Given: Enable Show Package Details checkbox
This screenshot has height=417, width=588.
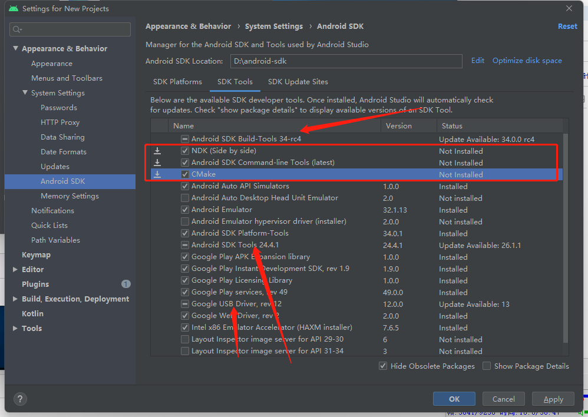Looking at the screenshot, I should point(487,366).
